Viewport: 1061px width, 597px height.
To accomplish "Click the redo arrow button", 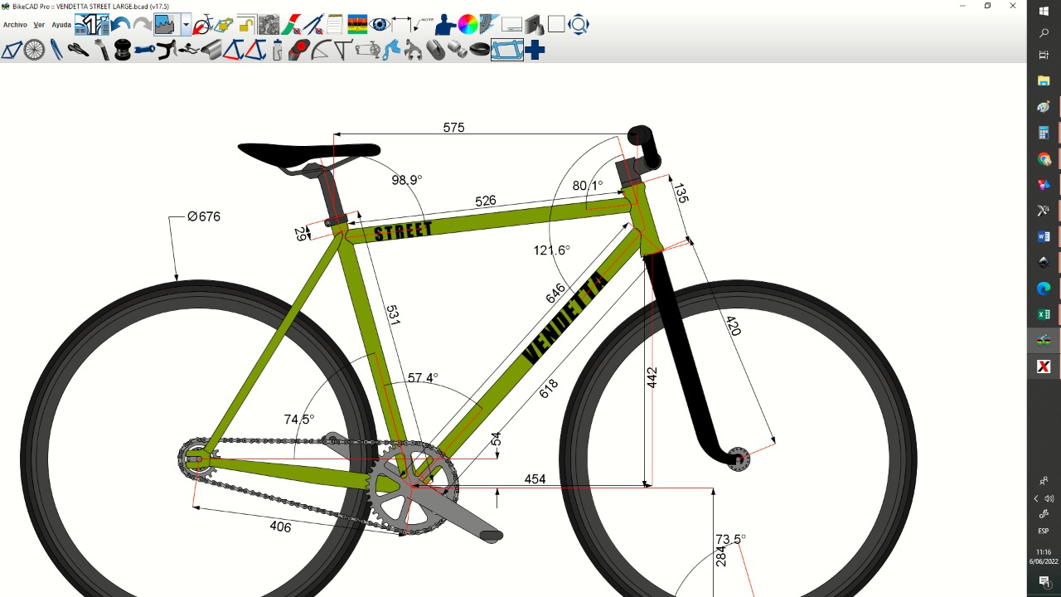I will (x=142, y=24).
